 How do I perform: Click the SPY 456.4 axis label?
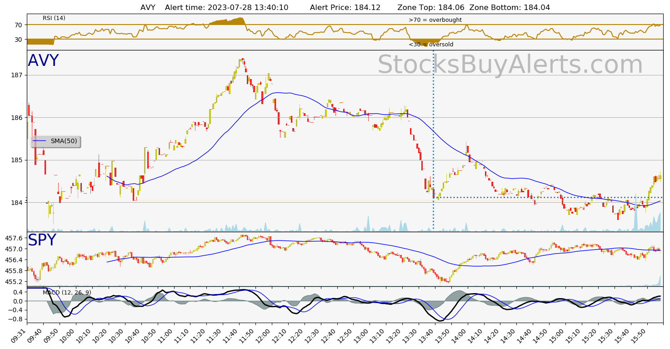[x=14, y=260]
